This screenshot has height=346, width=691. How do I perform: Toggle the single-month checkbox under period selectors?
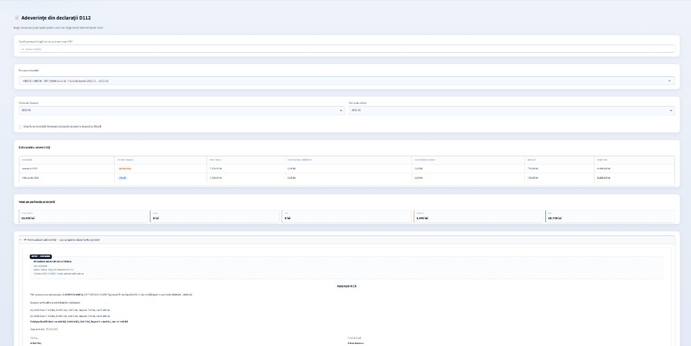coord(20,127)
